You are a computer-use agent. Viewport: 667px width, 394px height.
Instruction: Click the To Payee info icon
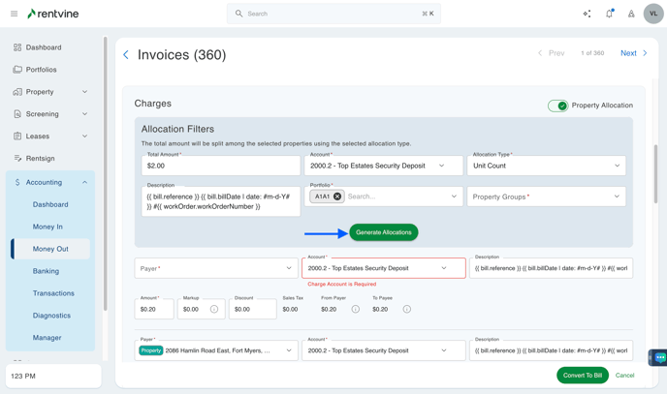coord(407,310)
